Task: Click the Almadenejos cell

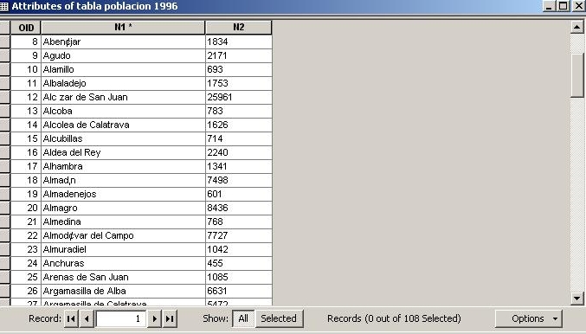Action: [x=123, y=194]
